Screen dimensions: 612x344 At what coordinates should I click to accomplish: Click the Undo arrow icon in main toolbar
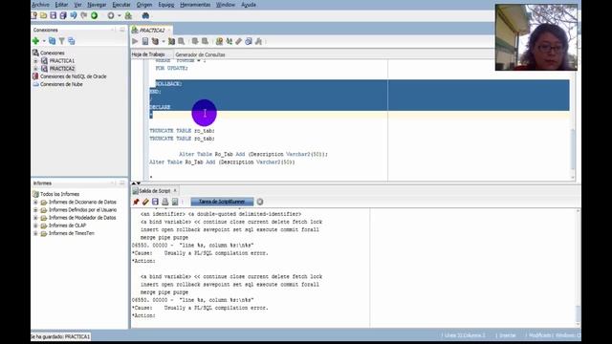click(x=74, y=15)
